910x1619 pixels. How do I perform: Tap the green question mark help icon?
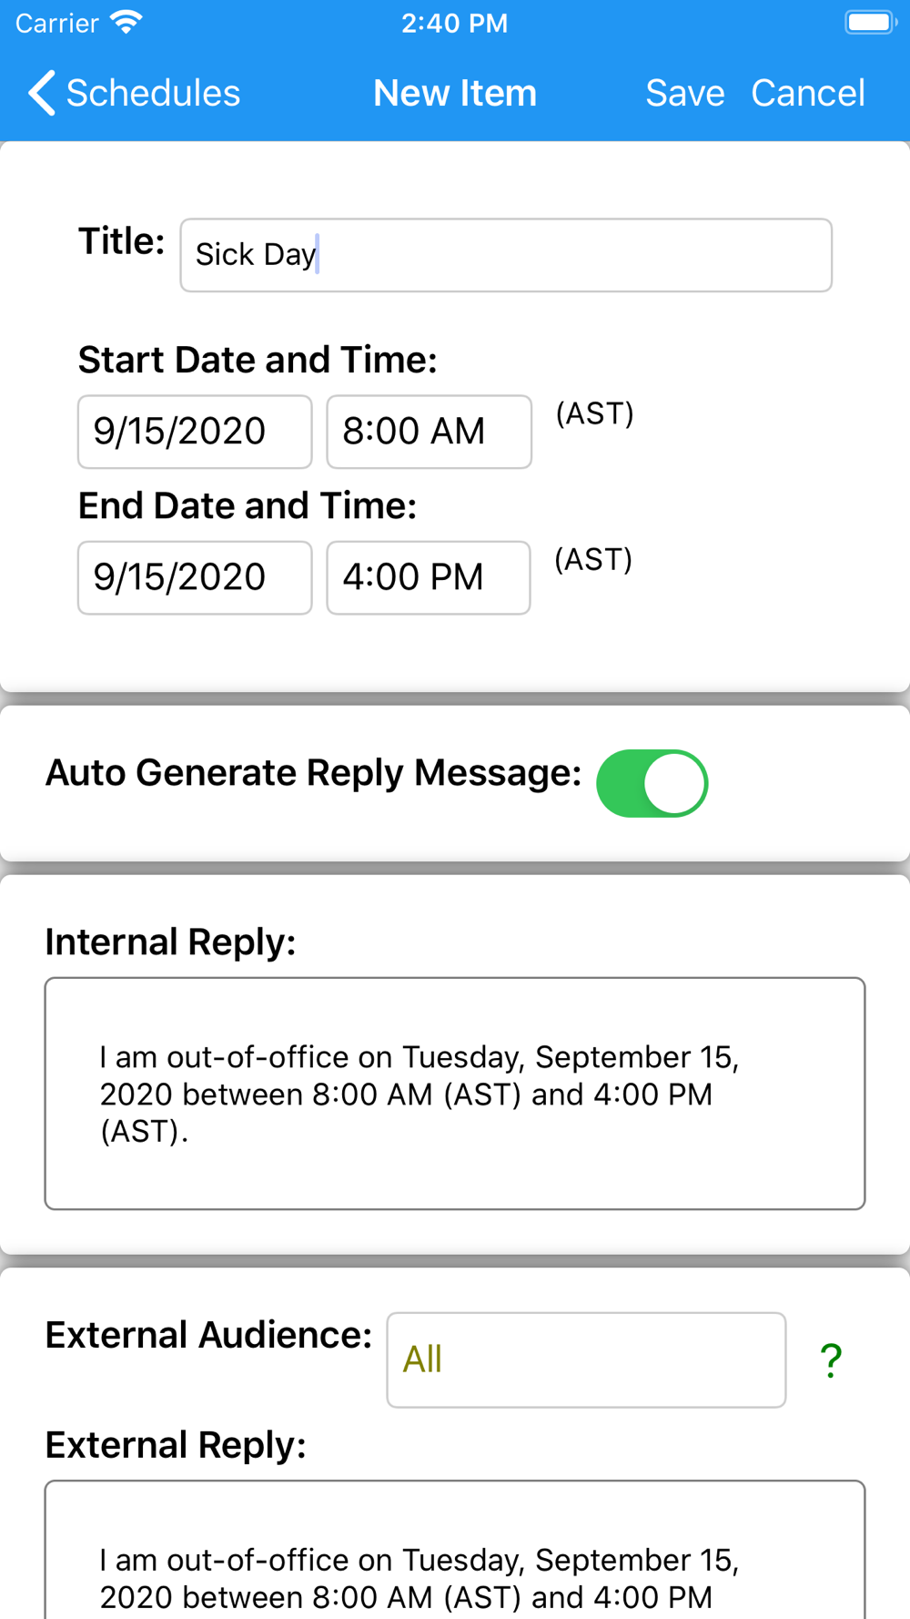831,1360
